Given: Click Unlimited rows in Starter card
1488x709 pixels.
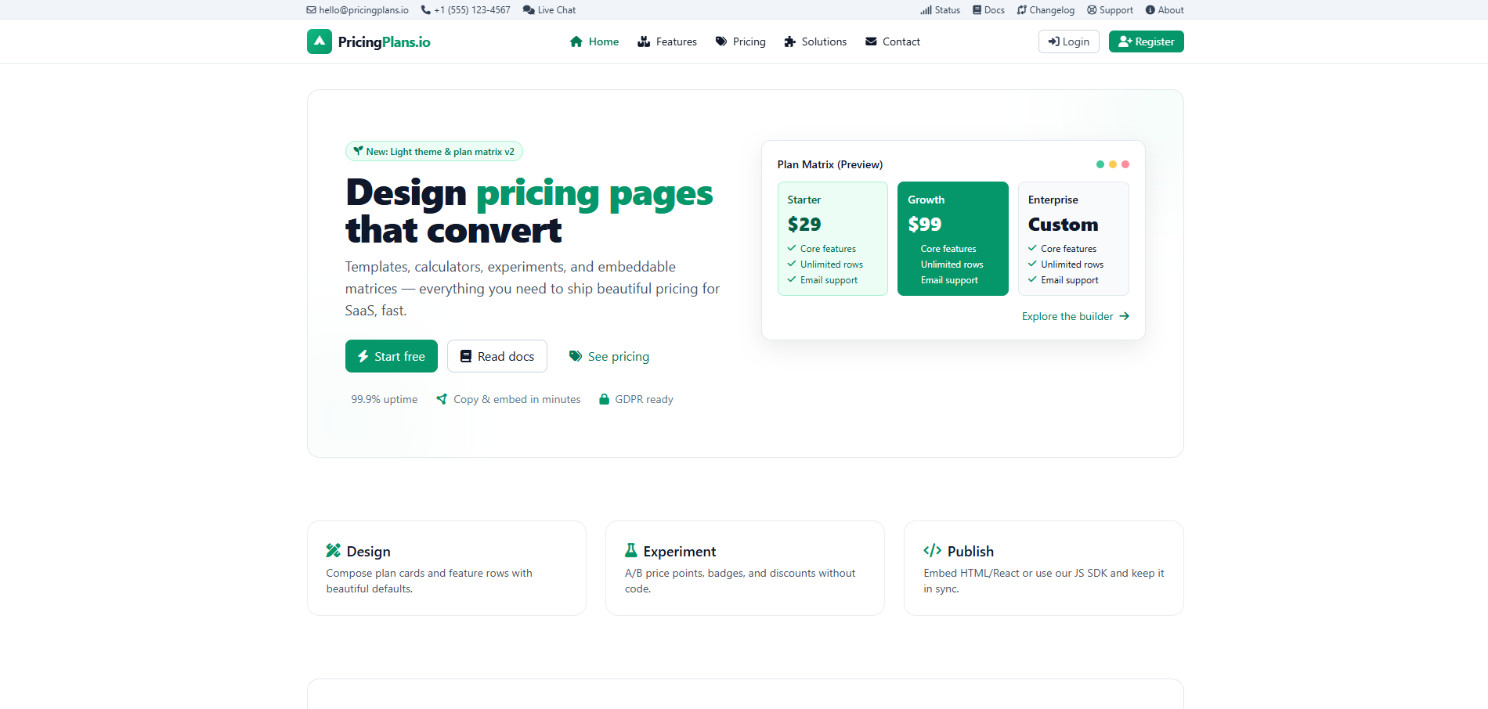Looking at the screenshot, I should coord(832,265).
